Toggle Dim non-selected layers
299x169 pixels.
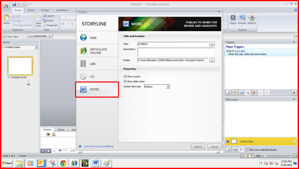[x=247, y=149]
